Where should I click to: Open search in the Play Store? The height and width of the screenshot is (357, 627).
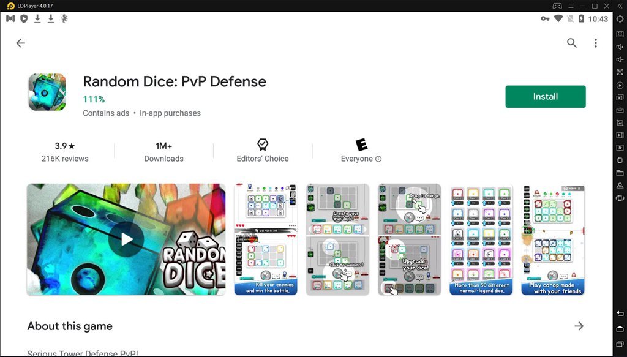[x=572, y=43]
